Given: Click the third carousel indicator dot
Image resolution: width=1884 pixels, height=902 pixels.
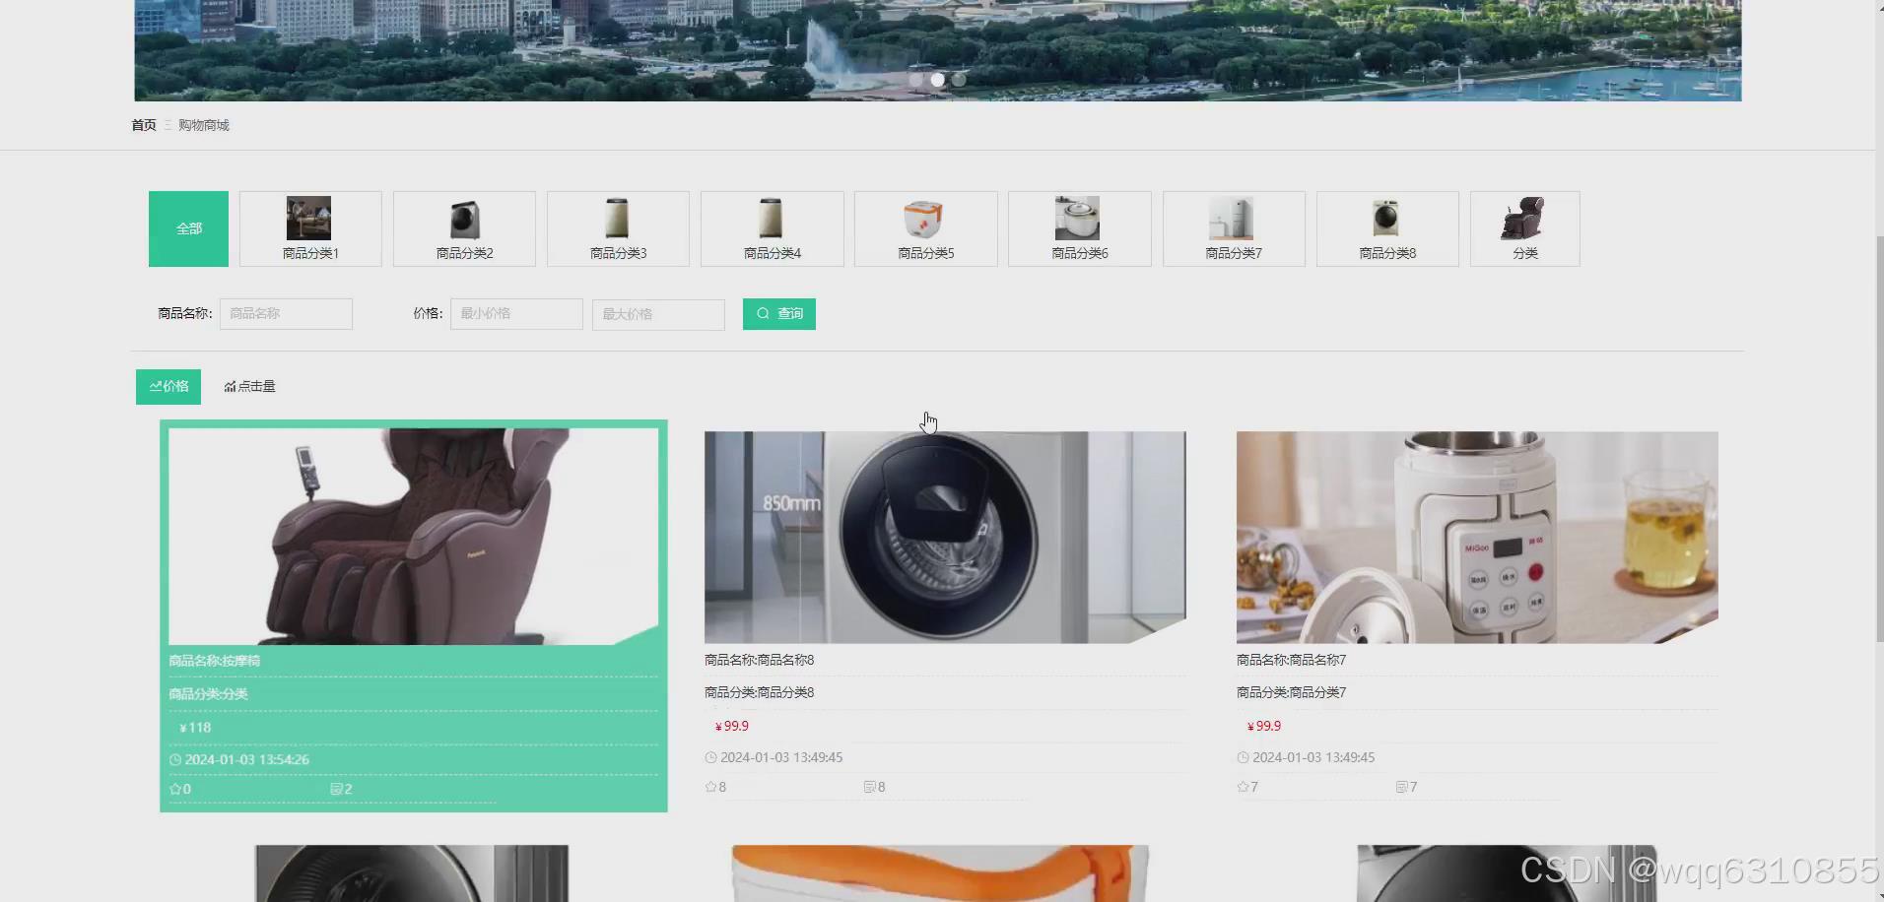Looking at the screenshot, I should 959,80.
